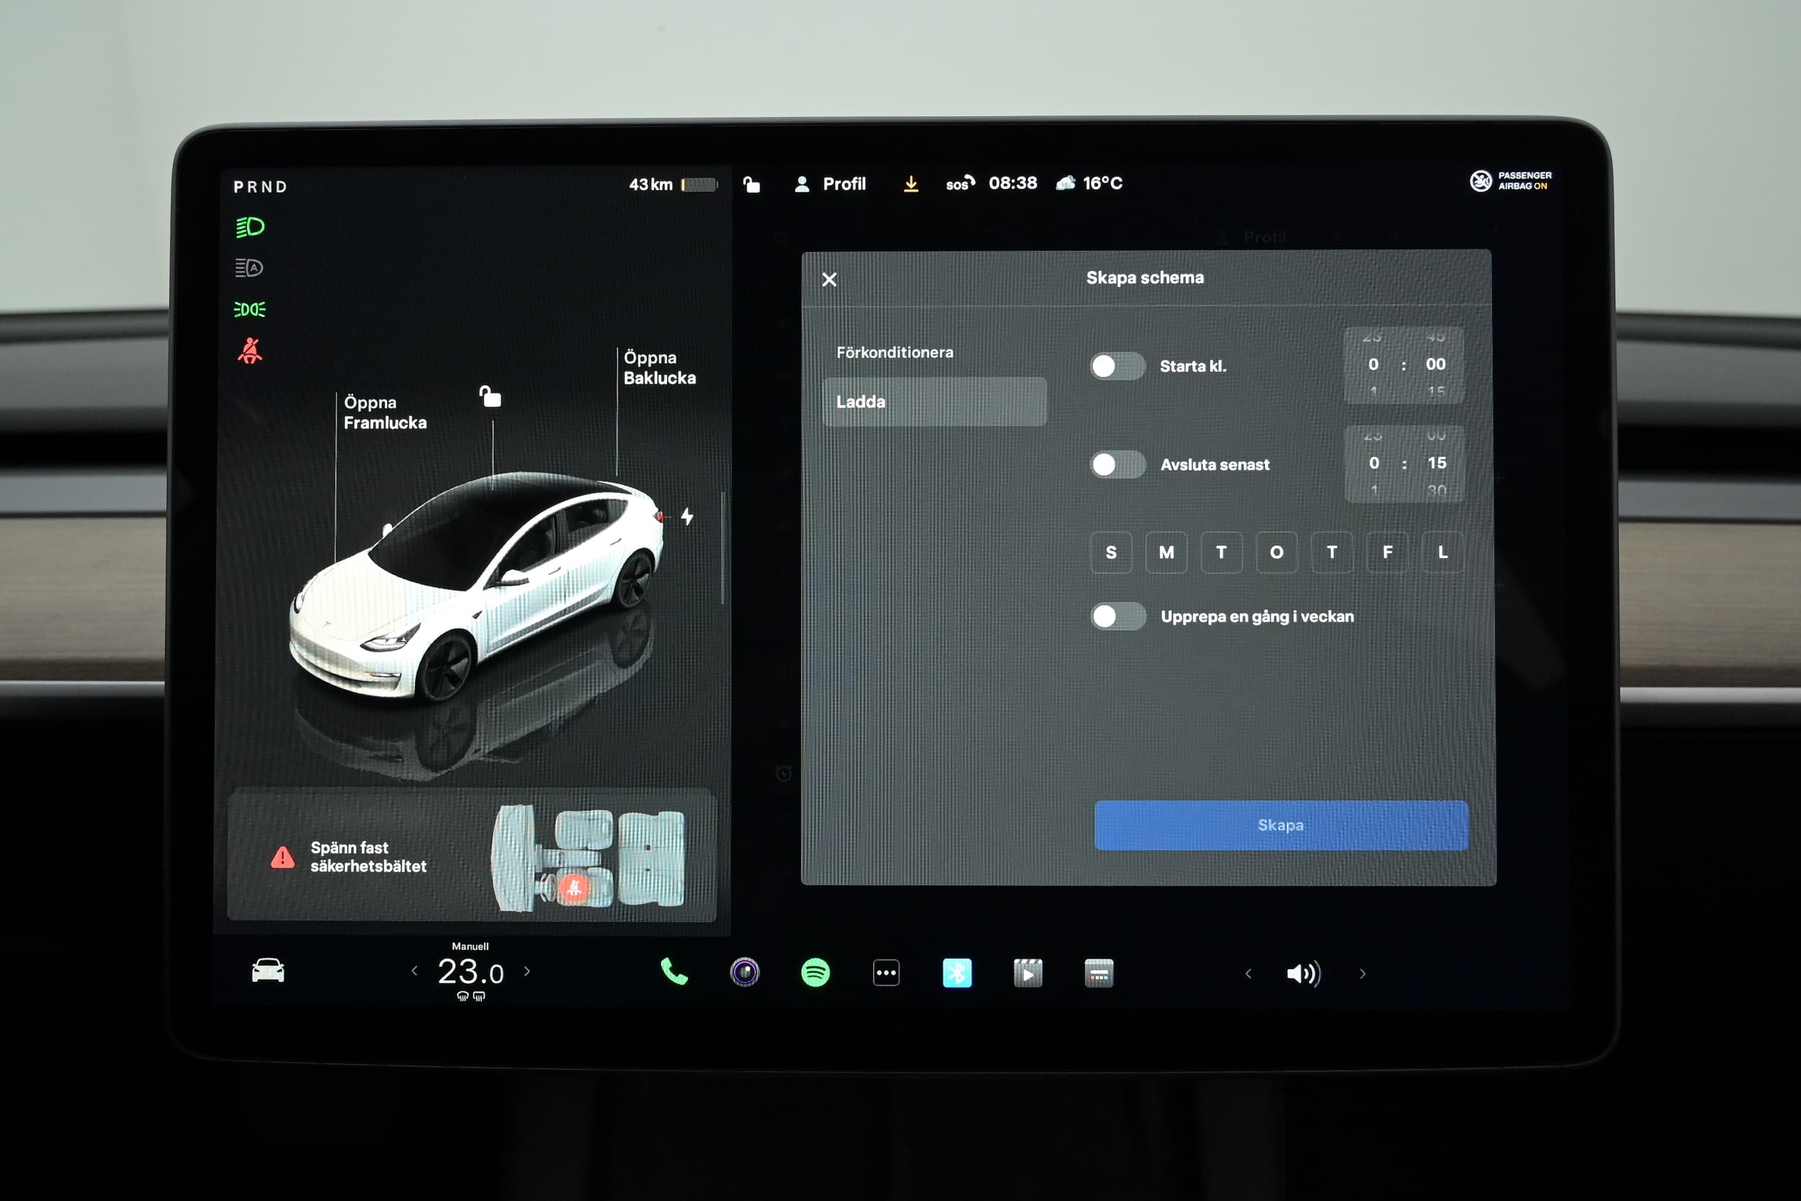Raise volume with right chevron
Screen dimensions: 1801x1201
point(1362,974)
